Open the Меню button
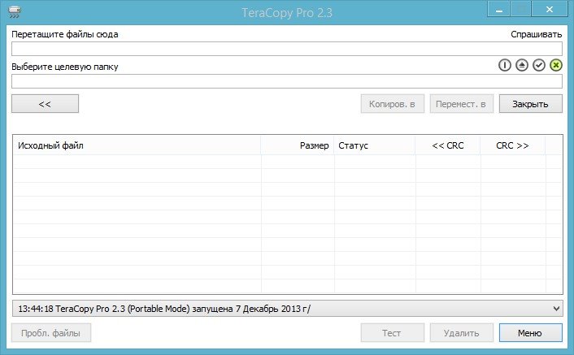 point(531,333)
